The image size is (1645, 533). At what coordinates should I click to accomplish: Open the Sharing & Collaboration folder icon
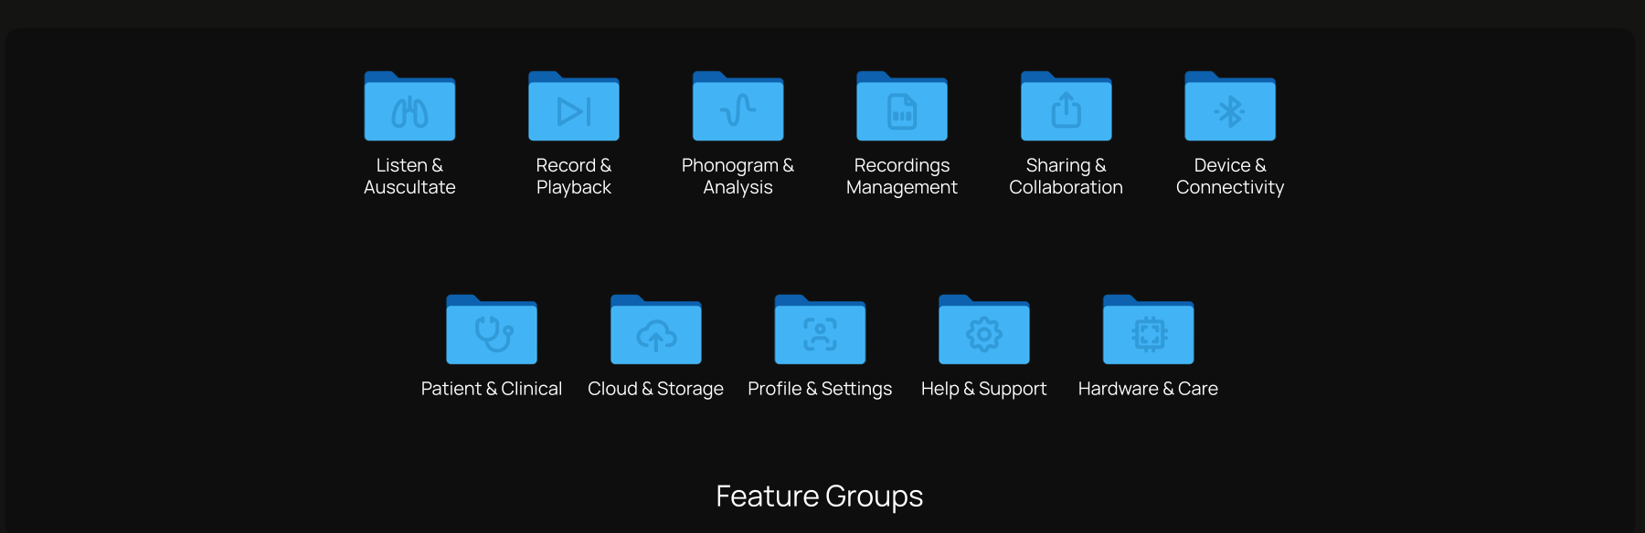[x=1066, y=106]
